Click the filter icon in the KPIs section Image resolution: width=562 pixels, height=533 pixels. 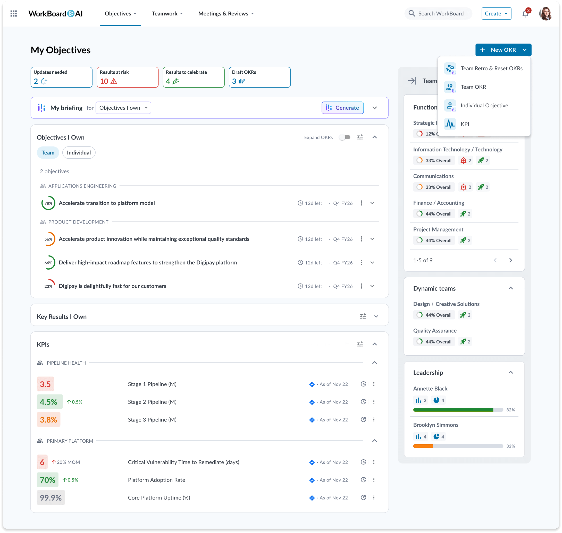point(360,344)
